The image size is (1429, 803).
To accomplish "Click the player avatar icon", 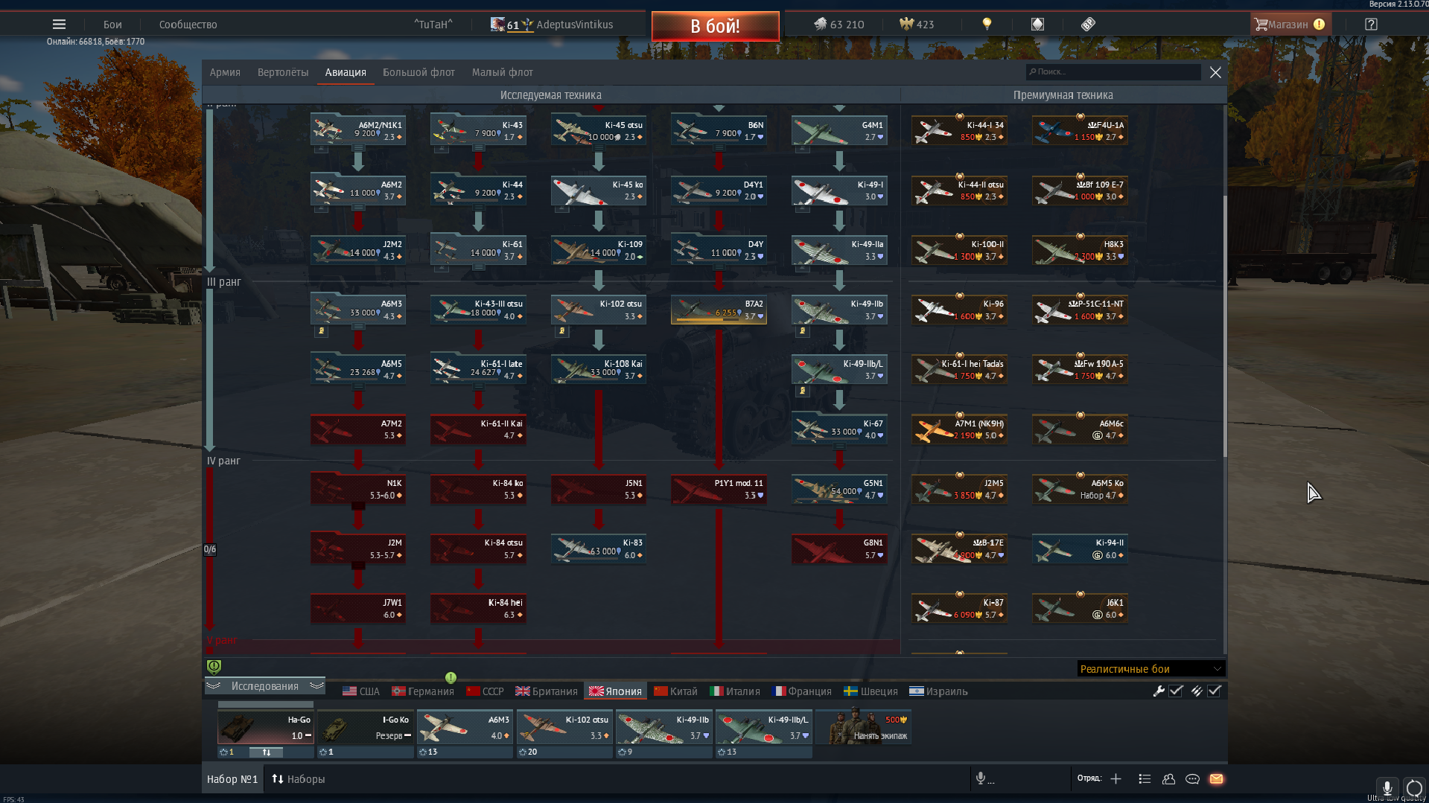I will point(497,25).
